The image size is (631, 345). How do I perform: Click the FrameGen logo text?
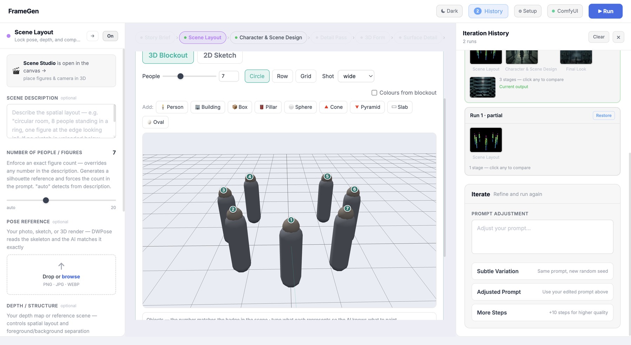pyautogui.click(x=23, y=11)
